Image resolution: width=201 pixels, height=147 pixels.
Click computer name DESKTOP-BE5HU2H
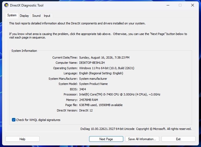[92, 63]
